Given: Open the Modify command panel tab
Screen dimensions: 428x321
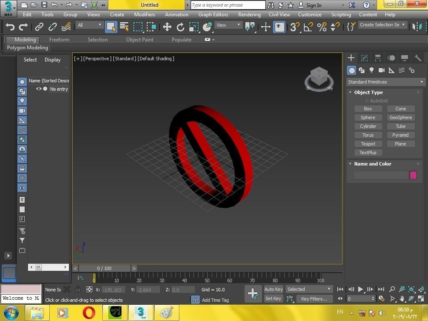Looking at the screenshot, I should [x=364, y=58].
